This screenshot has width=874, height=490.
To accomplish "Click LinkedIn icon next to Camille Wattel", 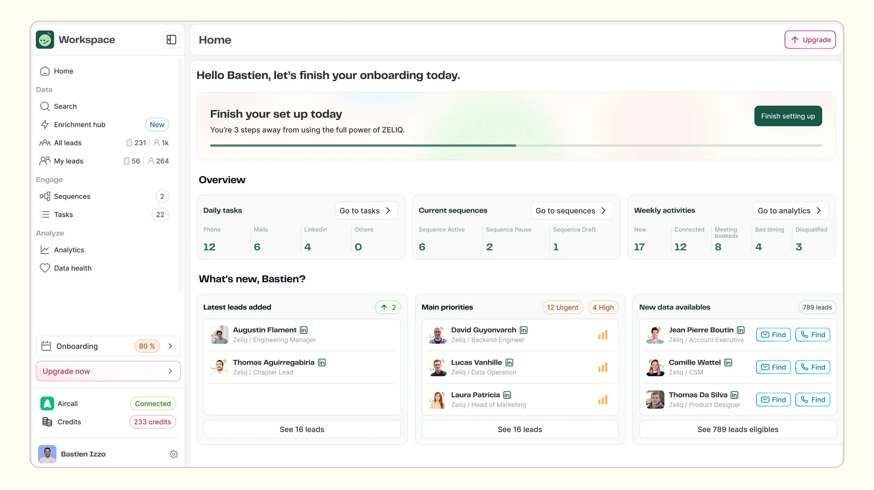I will pos(728,362).
